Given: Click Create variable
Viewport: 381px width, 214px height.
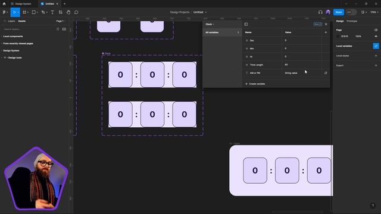Looking at the screenshot, I should pos(255,84).
